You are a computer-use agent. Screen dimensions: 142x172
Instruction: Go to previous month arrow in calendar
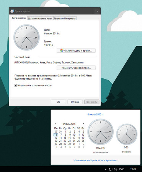point(55,123)
